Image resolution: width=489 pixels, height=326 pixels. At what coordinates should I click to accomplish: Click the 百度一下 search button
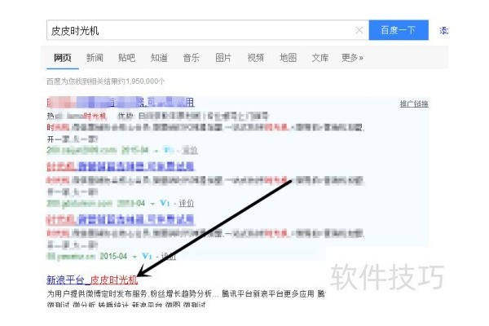[399, 30]
